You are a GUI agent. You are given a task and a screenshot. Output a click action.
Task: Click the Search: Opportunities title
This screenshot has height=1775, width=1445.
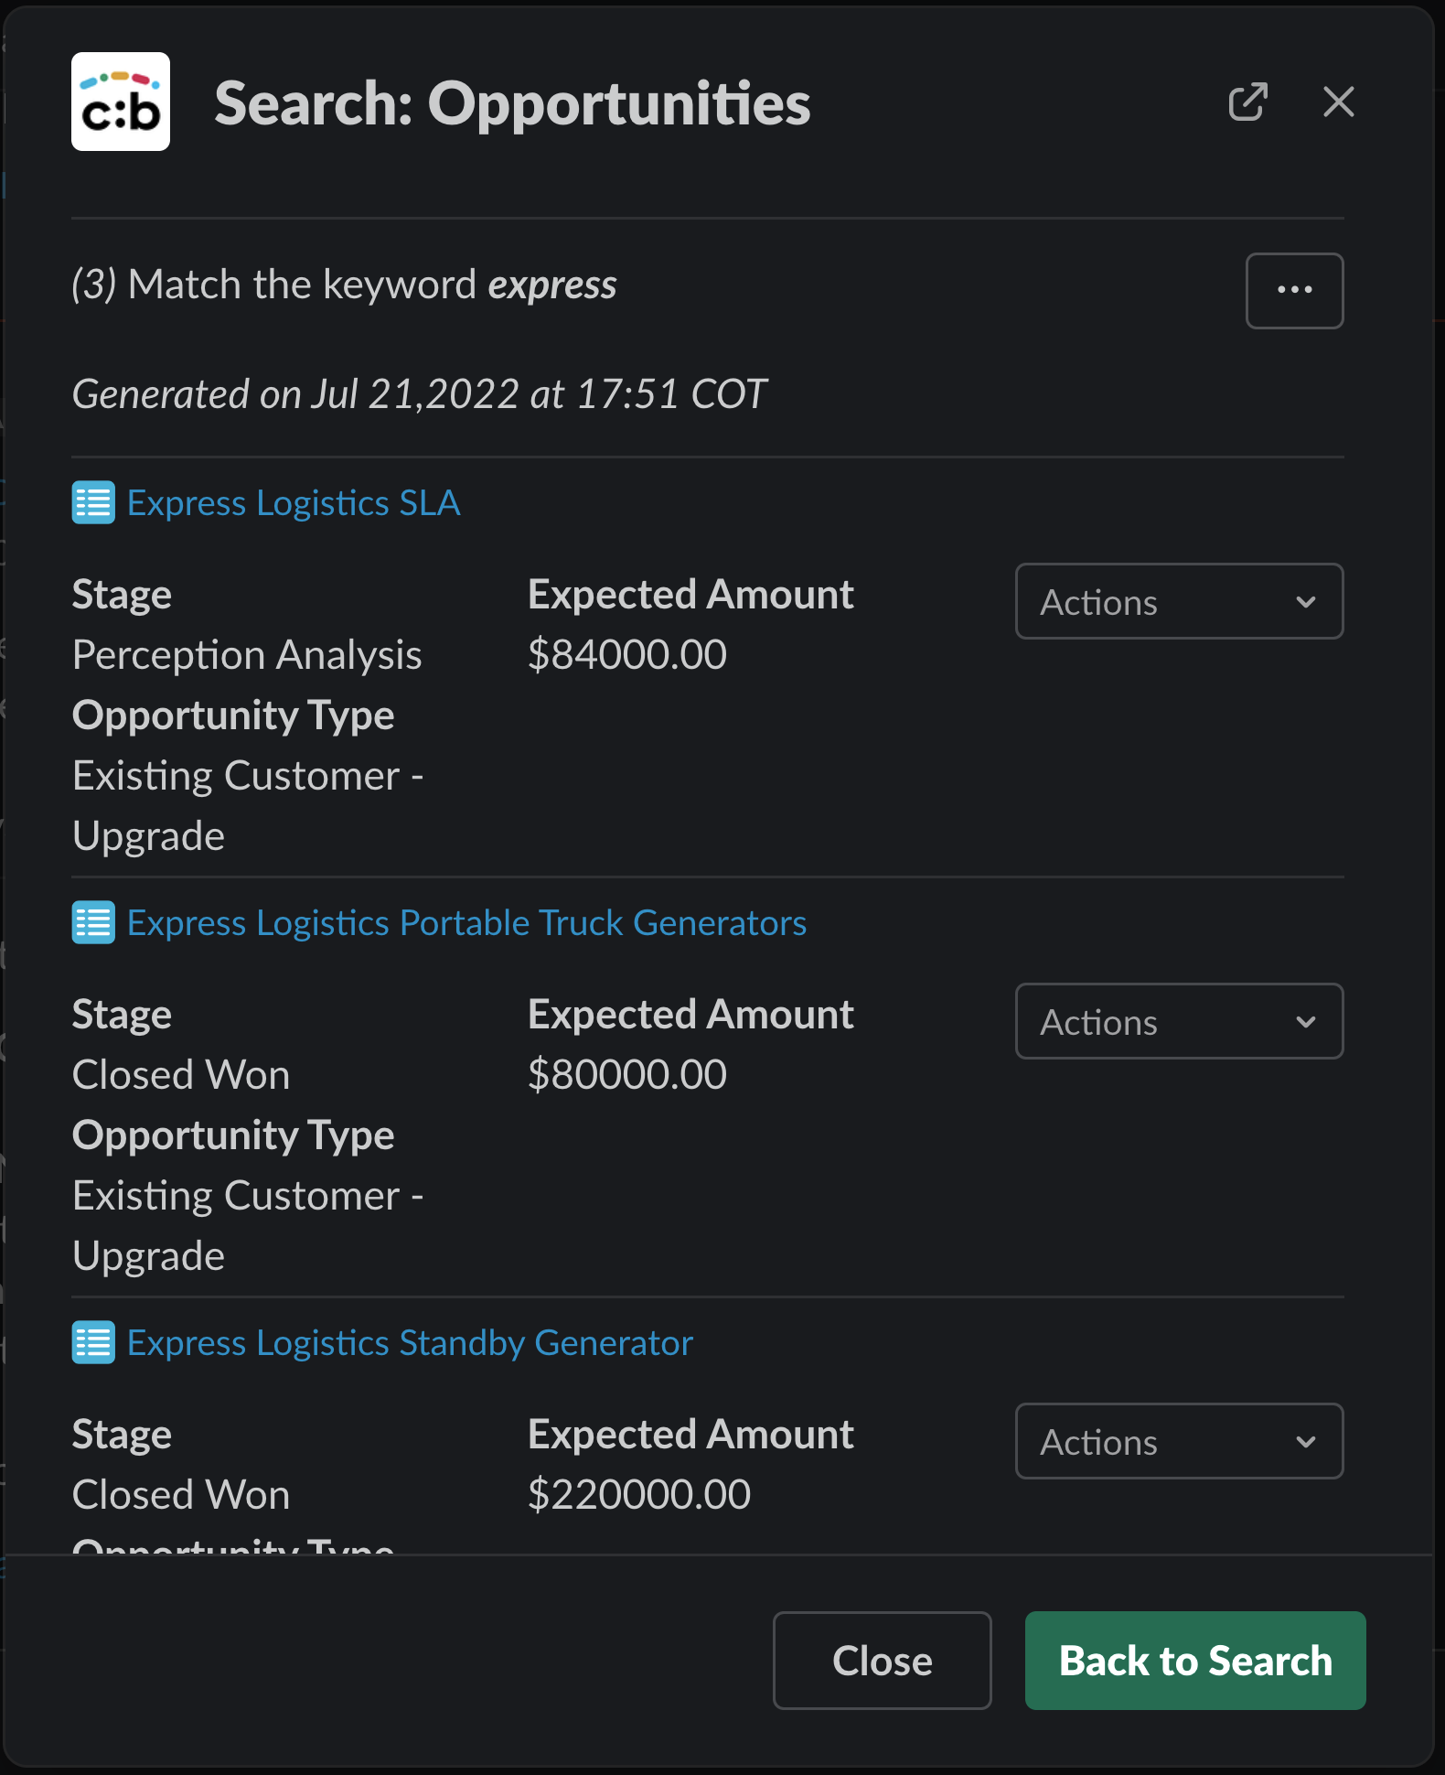(512, 103)
